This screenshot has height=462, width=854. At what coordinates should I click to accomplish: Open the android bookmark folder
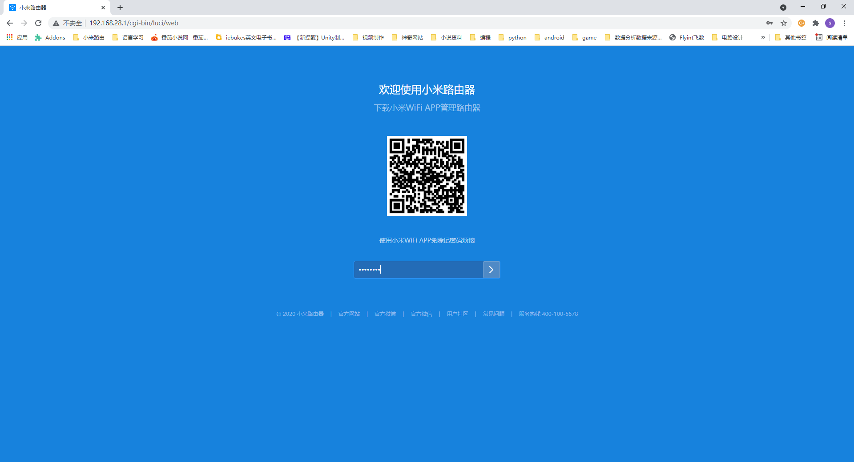(x=549, y=37)
